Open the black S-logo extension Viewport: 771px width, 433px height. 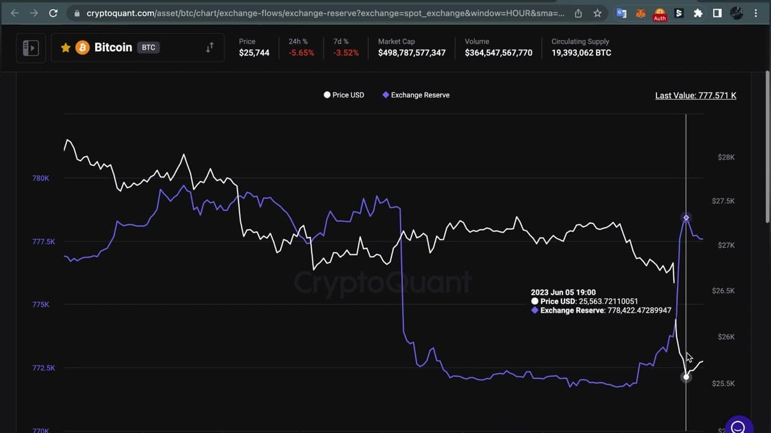pos(679,13)
